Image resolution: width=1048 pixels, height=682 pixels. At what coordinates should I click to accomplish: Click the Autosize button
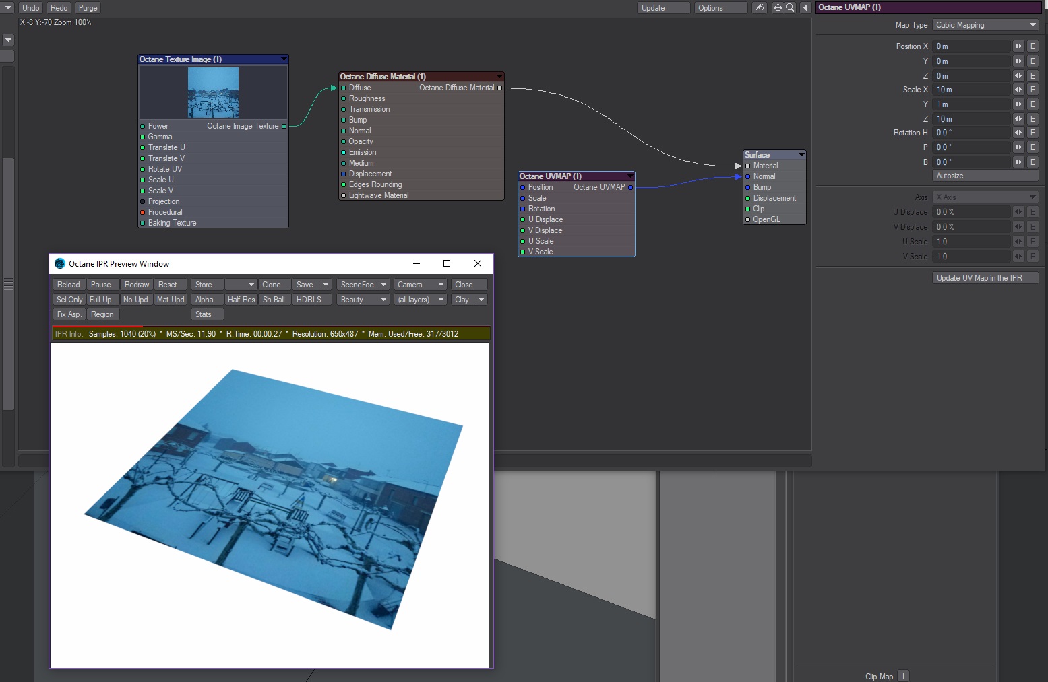[986, 176]
